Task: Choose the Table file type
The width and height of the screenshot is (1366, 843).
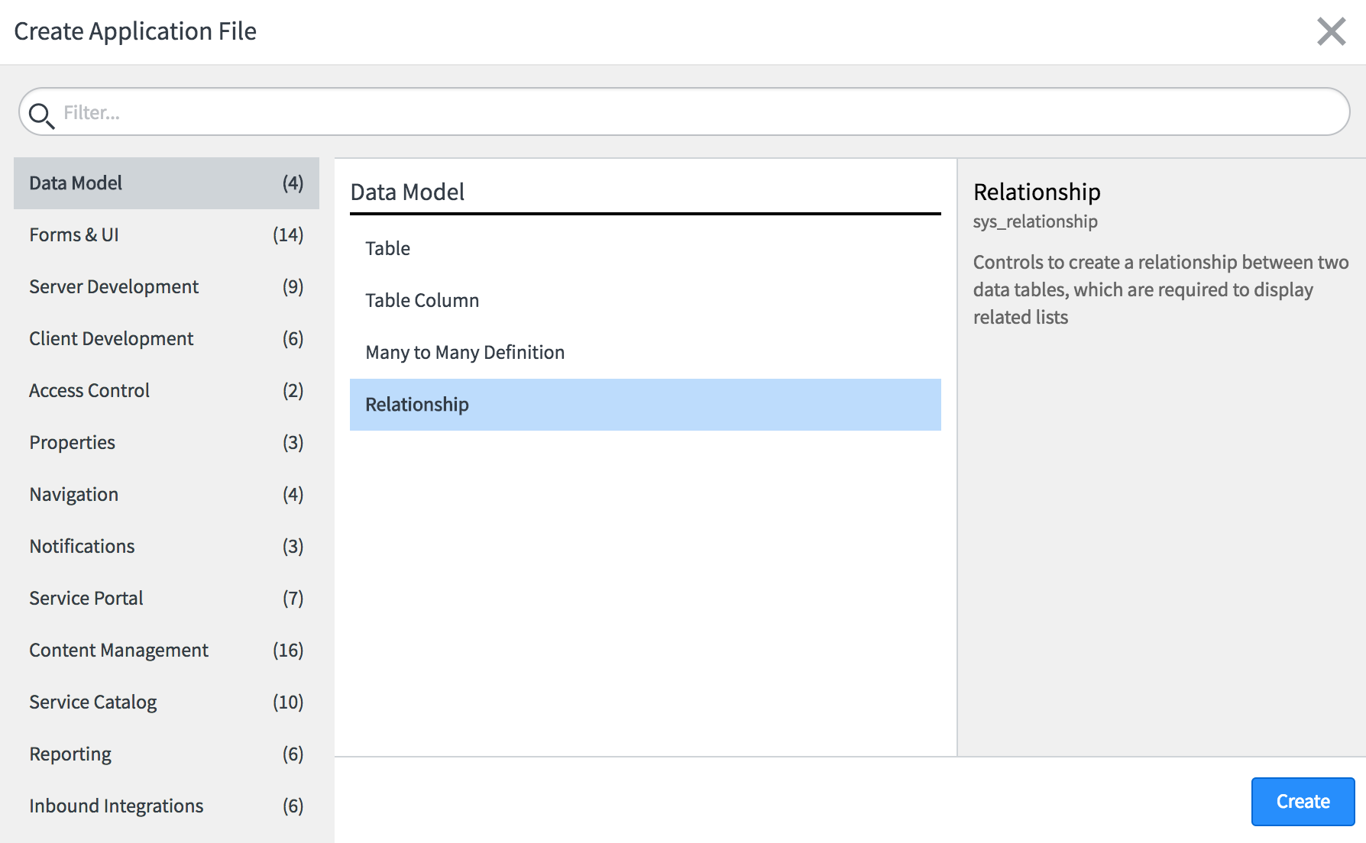Action: pos(646,249)
